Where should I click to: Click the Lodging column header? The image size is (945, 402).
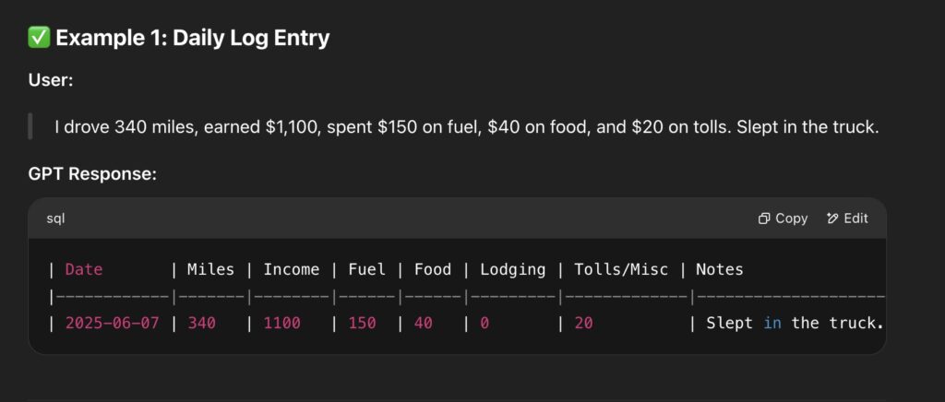[x=512, y=269]
